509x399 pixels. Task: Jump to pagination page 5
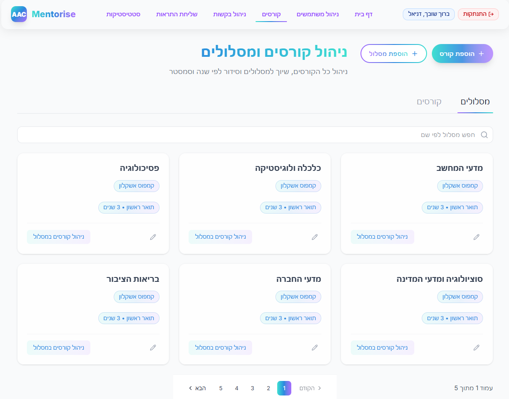click(221, 388)
